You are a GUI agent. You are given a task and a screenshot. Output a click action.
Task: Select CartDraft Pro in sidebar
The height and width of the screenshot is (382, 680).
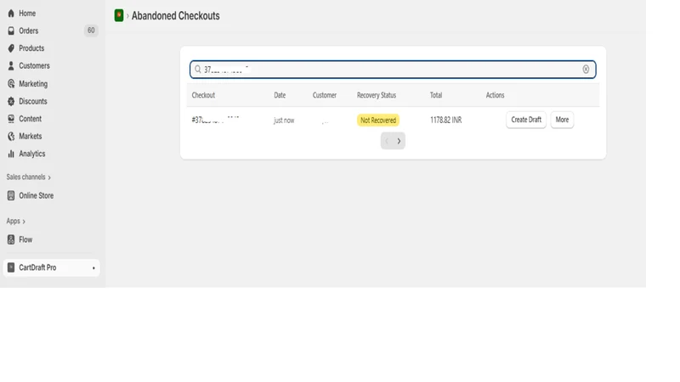(x=52, y=267)
